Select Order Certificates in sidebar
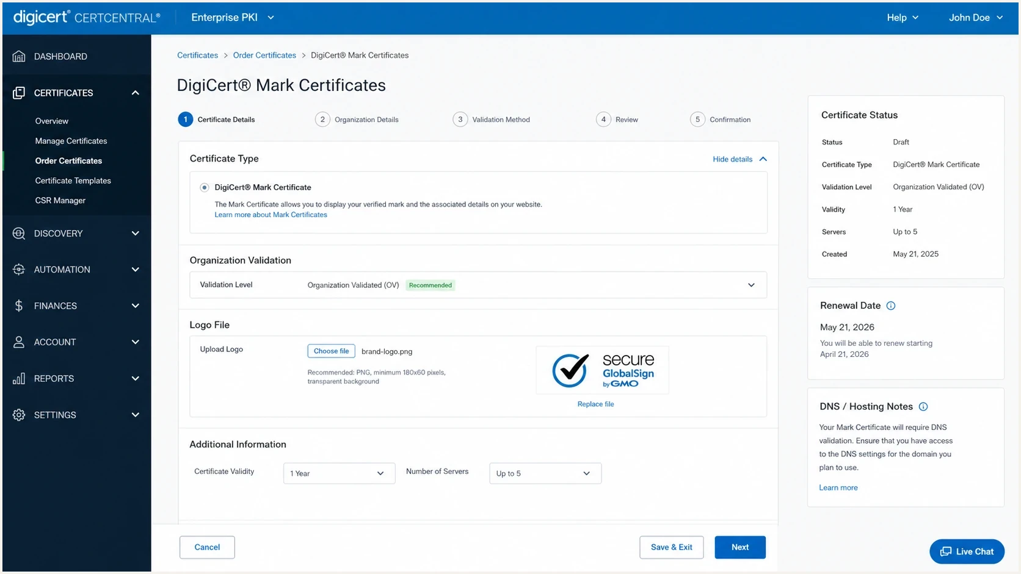This screenshot has width=1021, height=574. click(x=68, y=161)
